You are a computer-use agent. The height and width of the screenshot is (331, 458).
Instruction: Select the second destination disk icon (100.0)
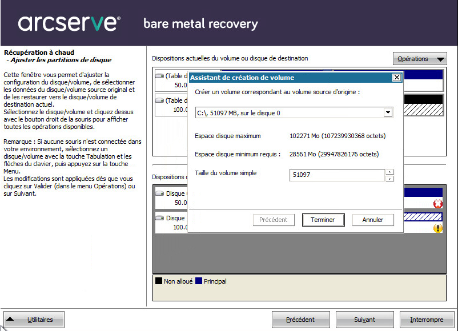(x=159, y=100)
